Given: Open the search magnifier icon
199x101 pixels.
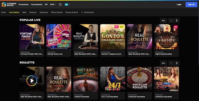Looking at the screenshot, I should 60,4.
